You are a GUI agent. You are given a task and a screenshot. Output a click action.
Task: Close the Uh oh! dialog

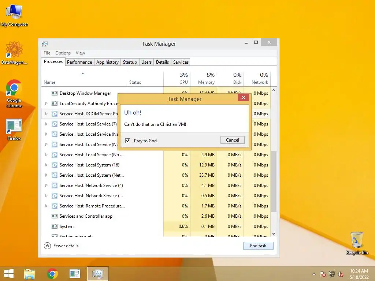coord(244,97)
